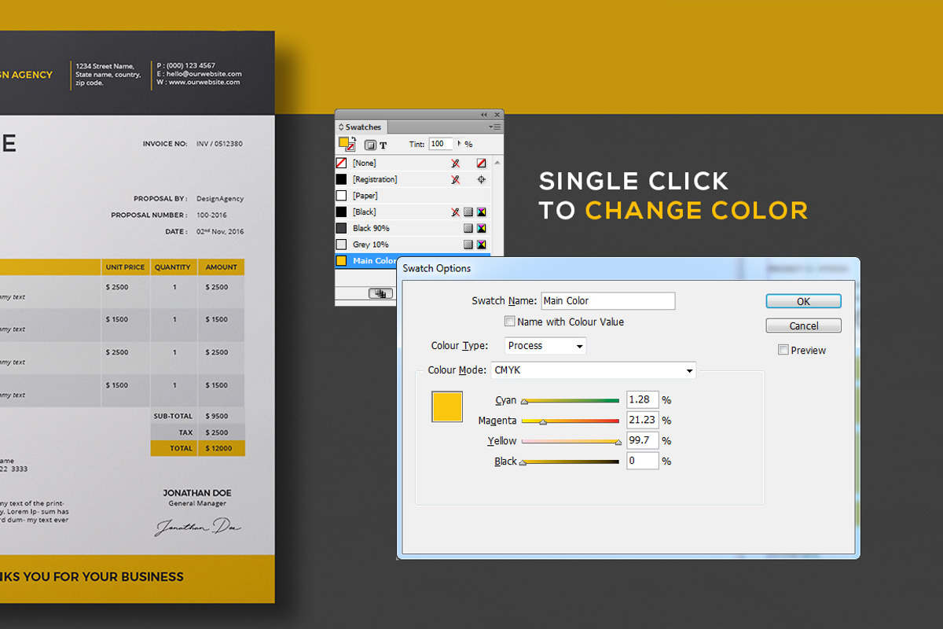Collapse the Swatches panel with double arrows
This screenshot has height=629, width=943.
484,115
